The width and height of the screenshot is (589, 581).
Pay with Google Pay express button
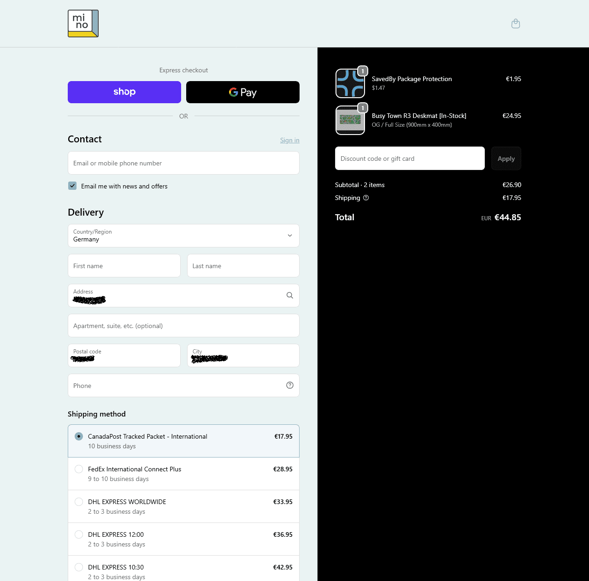pos(243,92)
